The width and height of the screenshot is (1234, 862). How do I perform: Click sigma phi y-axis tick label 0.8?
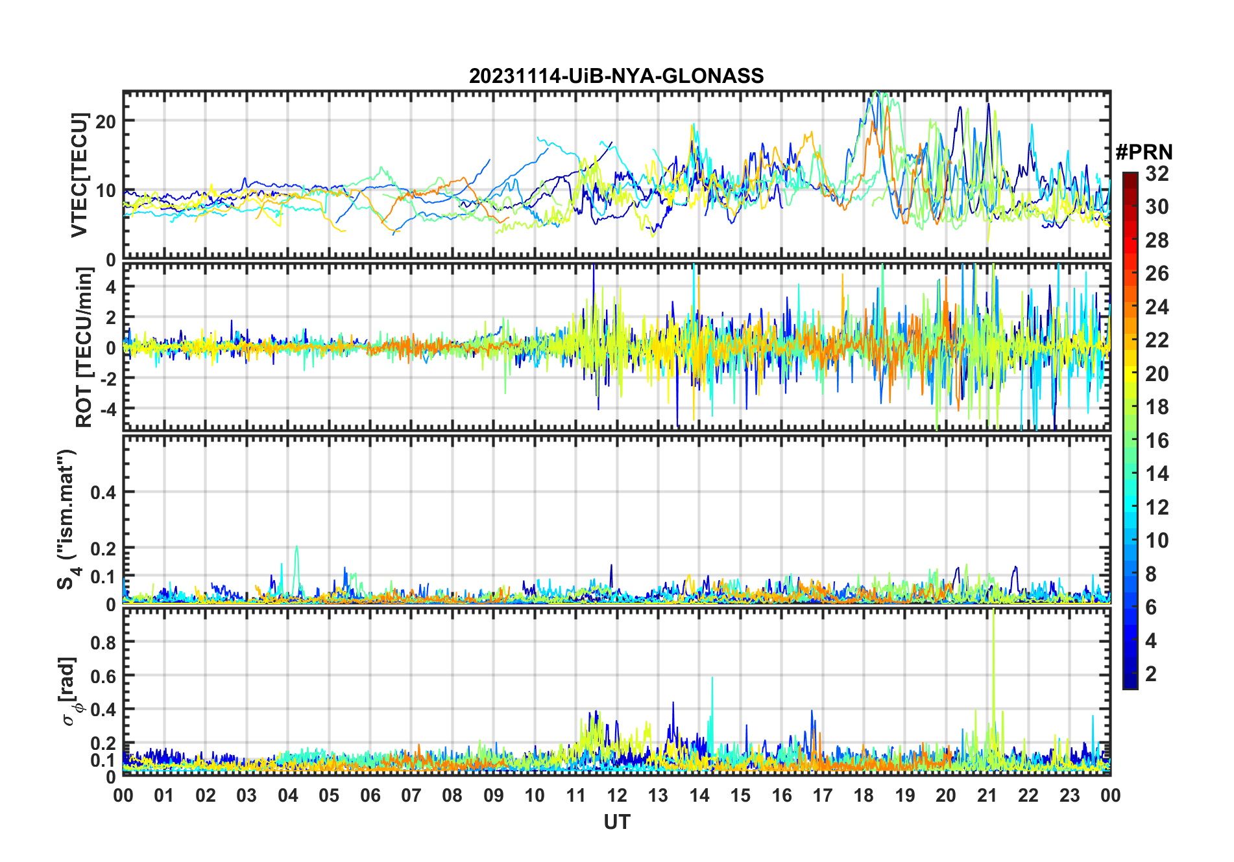(103, 642)
